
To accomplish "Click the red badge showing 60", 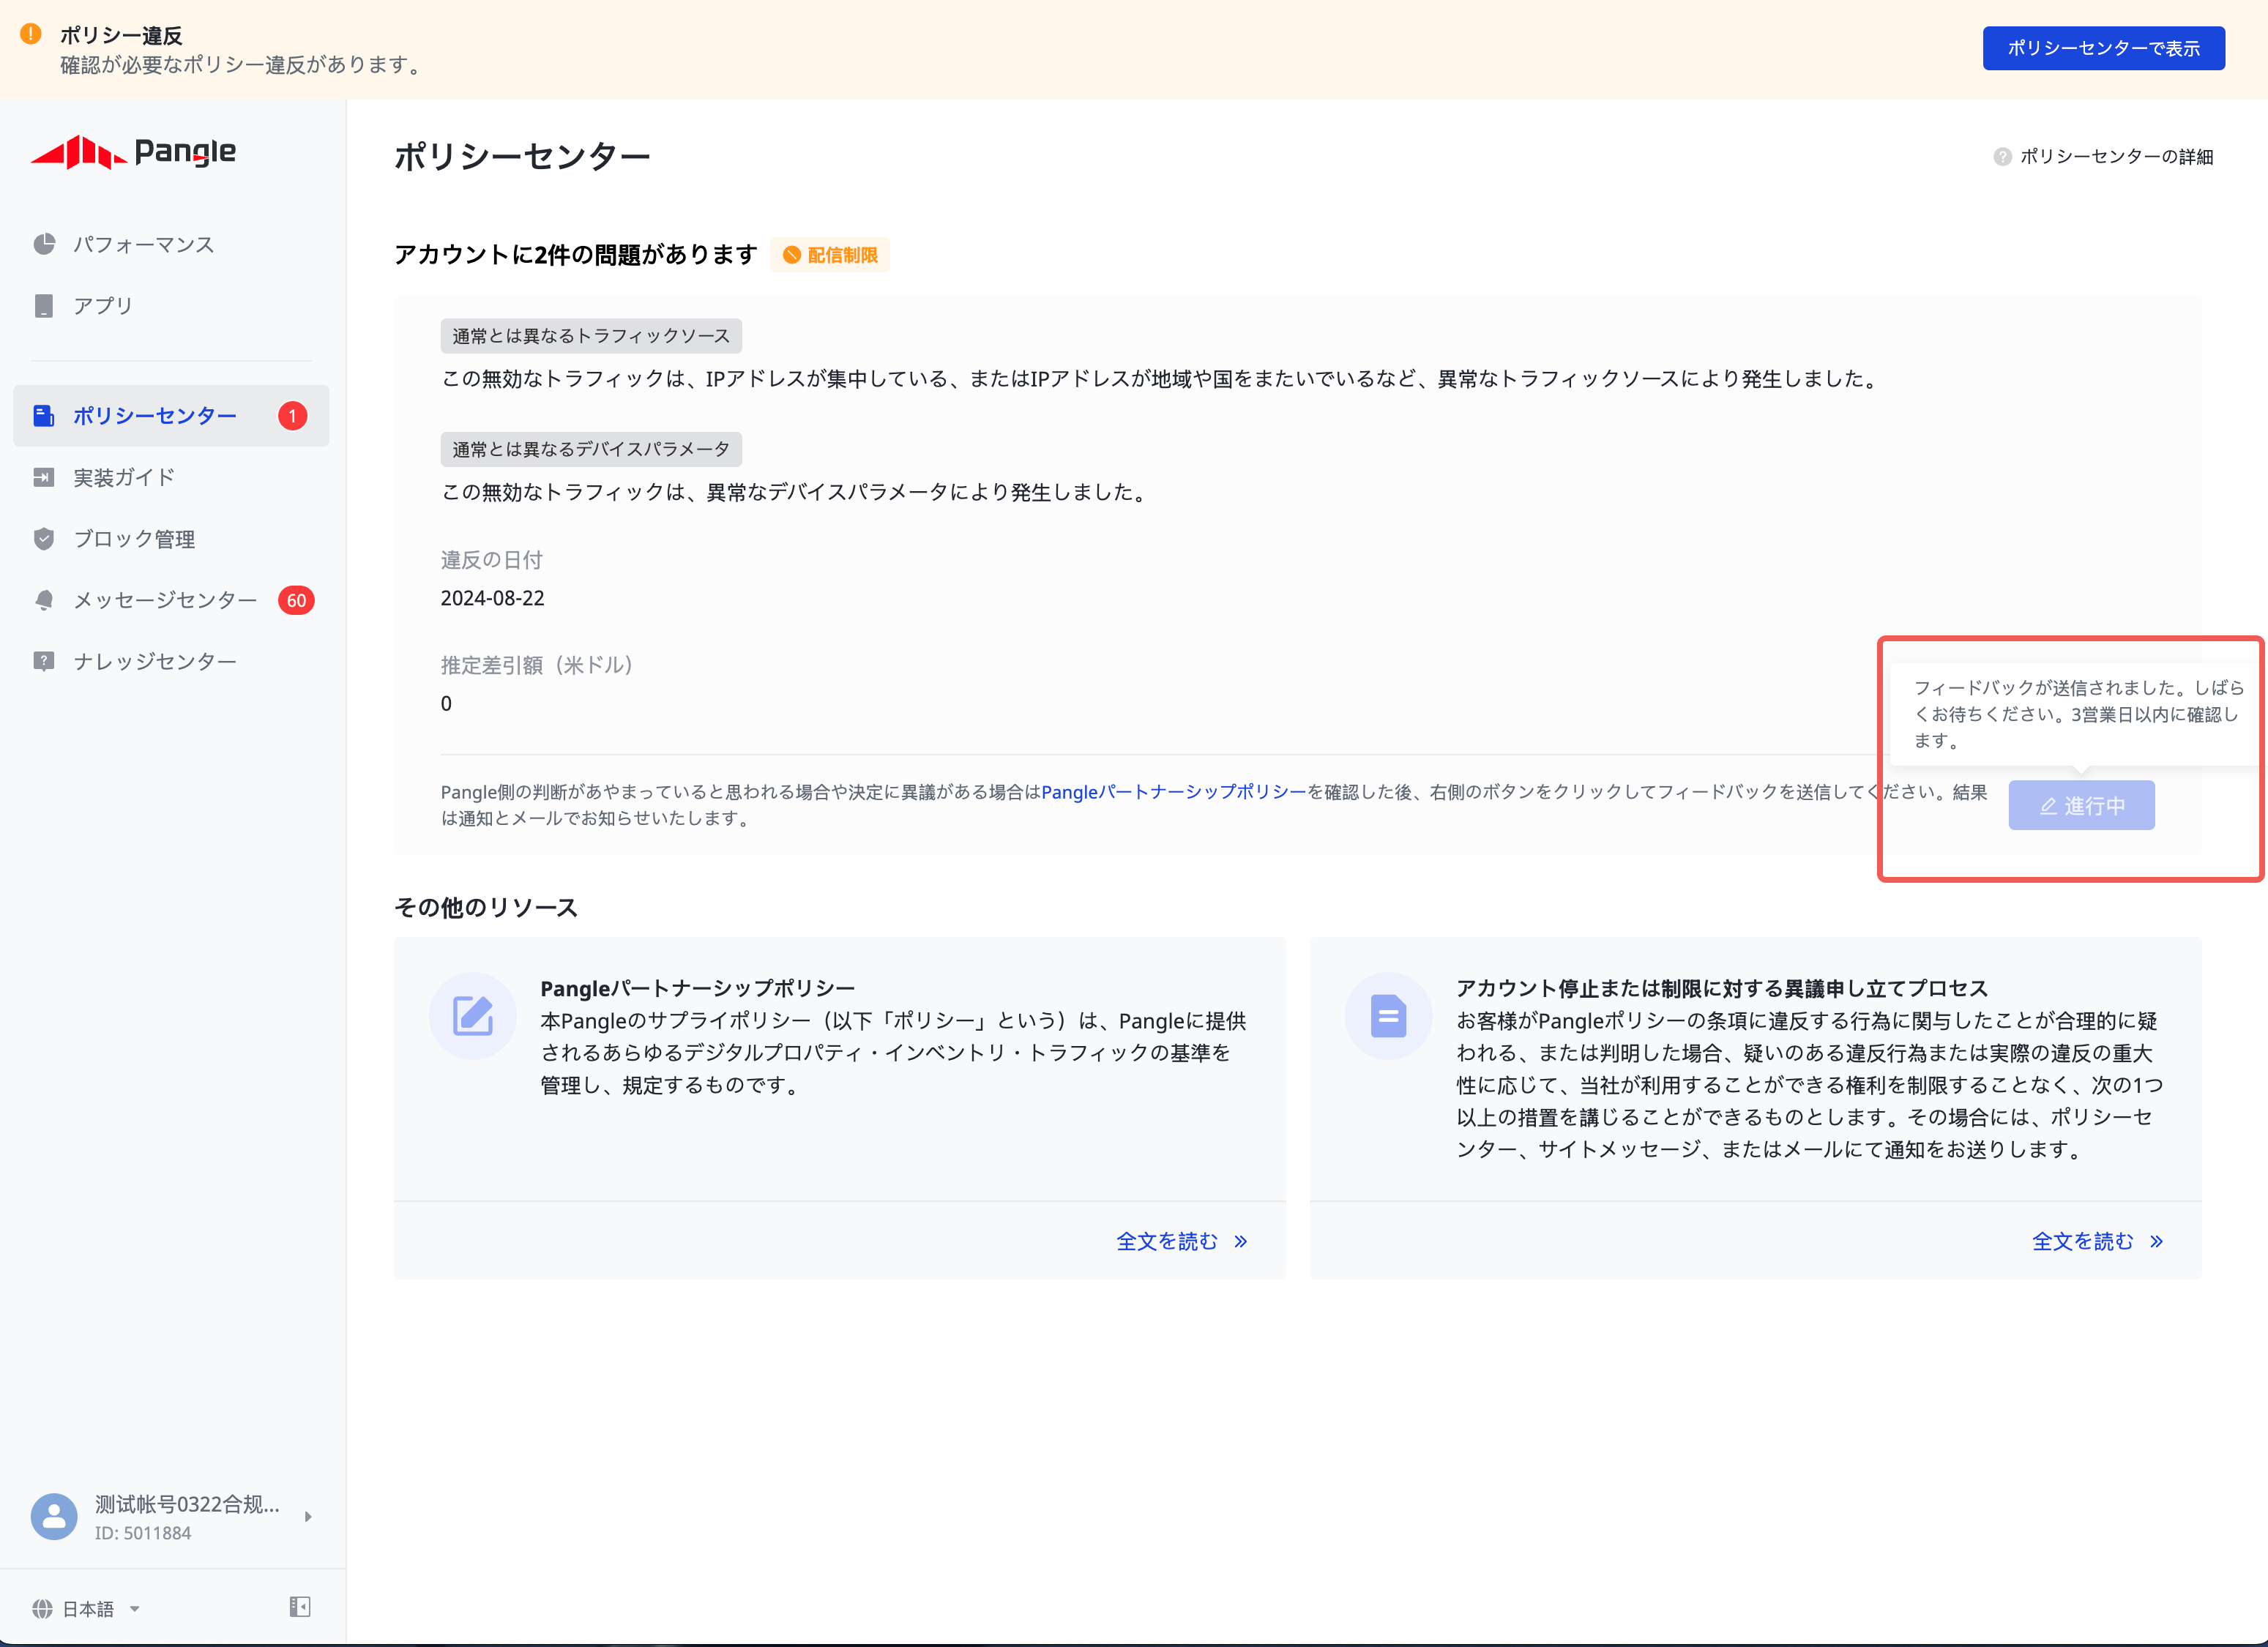I will [x=296, y=601].
